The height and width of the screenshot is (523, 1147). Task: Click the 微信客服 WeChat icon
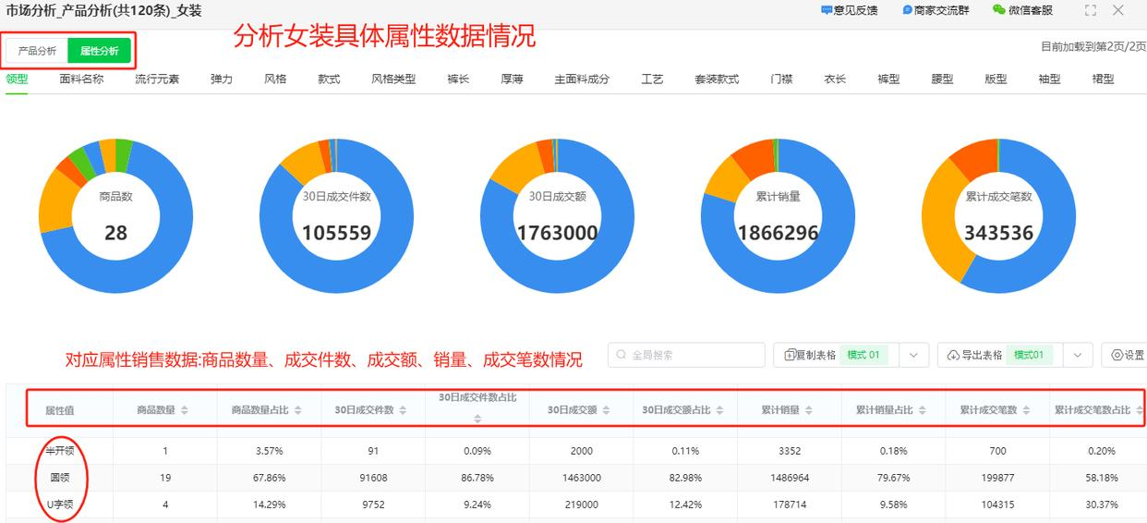999,10
